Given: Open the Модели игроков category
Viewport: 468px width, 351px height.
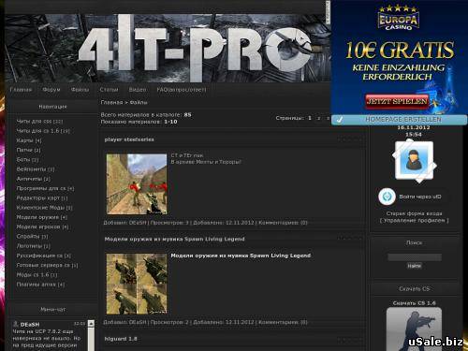Looking at the screenshot, I should [x=42, y=227].
